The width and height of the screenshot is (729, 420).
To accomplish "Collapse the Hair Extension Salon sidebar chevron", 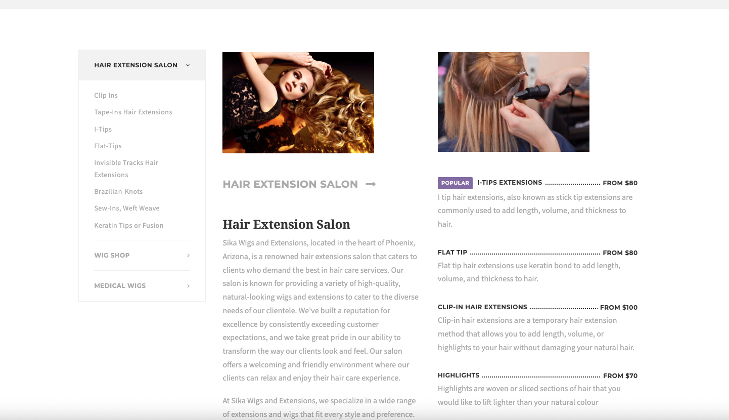I will pyautogui.click(x=188, y=65).
